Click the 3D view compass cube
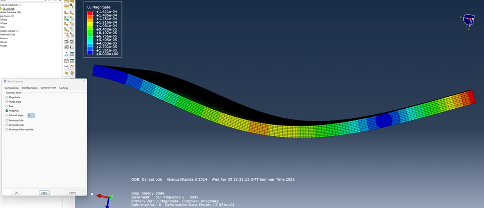The image size is (484, 208). (x=468, y=20)
